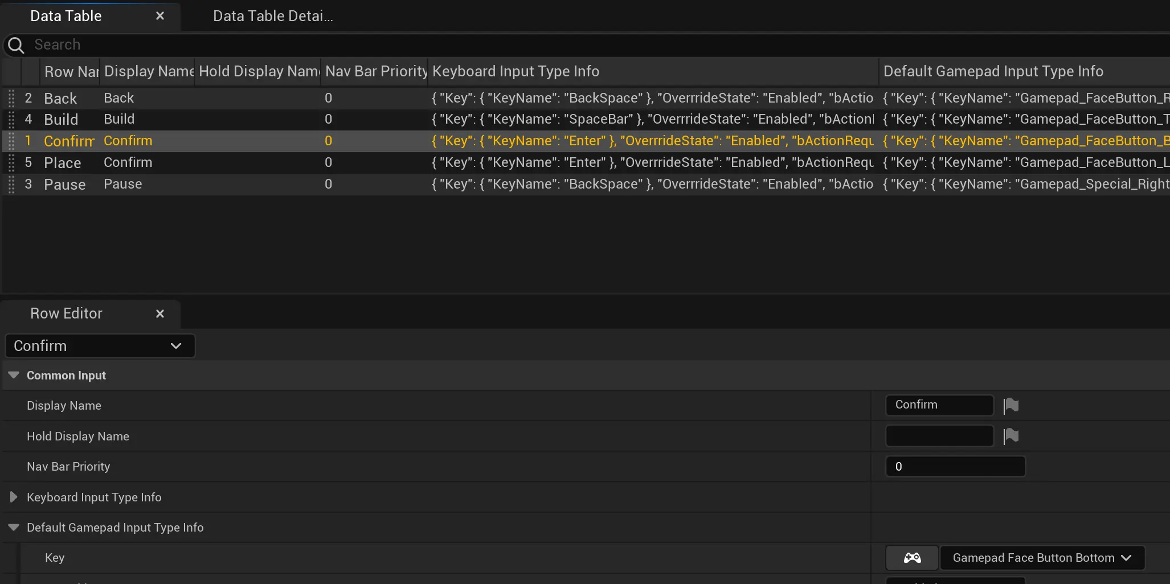The height and width of the screenshot is (584, 1170).
Task: Click the drag handle of the Back row
Action: pos(11,98)
